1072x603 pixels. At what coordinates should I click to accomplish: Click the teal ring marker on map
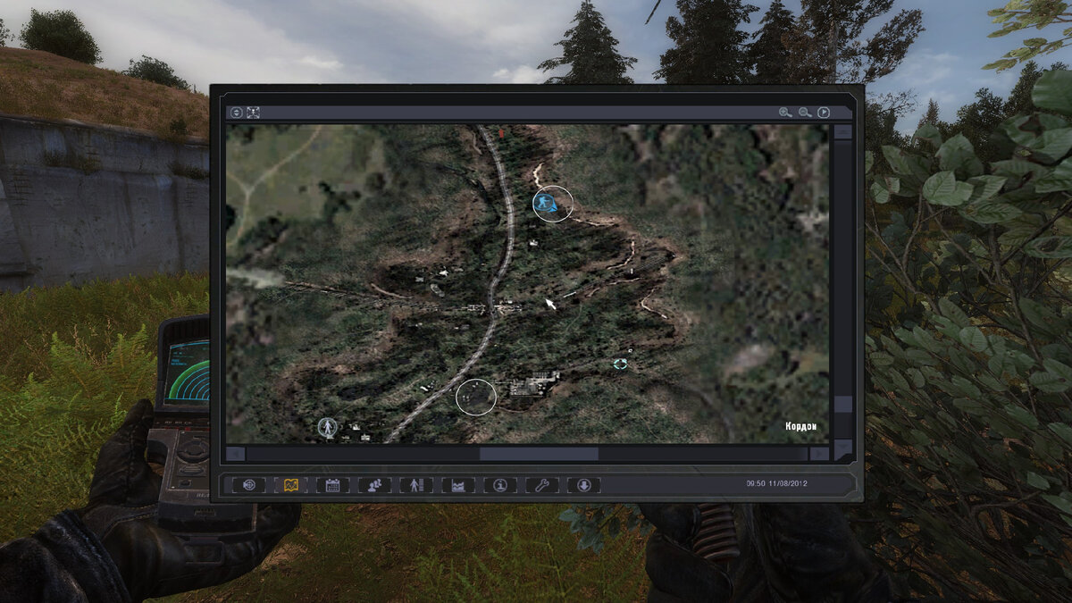(x=620, y=364)
